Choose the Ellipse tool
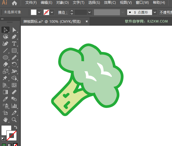This screenshot has height=146, width=172. pyautogui.click(x=5, y=57)
